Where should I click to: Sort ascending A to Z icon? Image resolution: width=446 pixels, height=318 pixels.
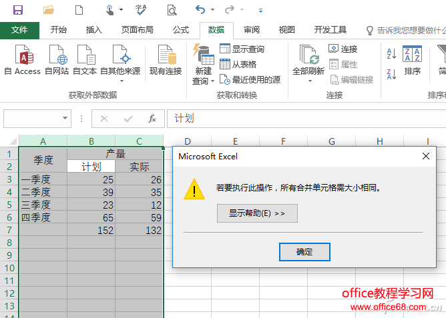[391, 53]
